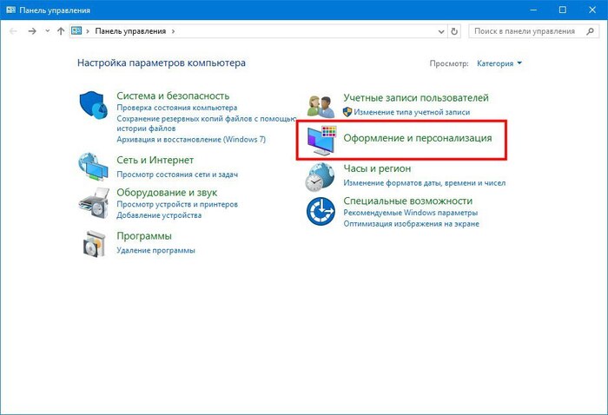Viewport: 608px width, 415px height.
Task: Click the Control Panel icon in title bar
Action: 10,10
